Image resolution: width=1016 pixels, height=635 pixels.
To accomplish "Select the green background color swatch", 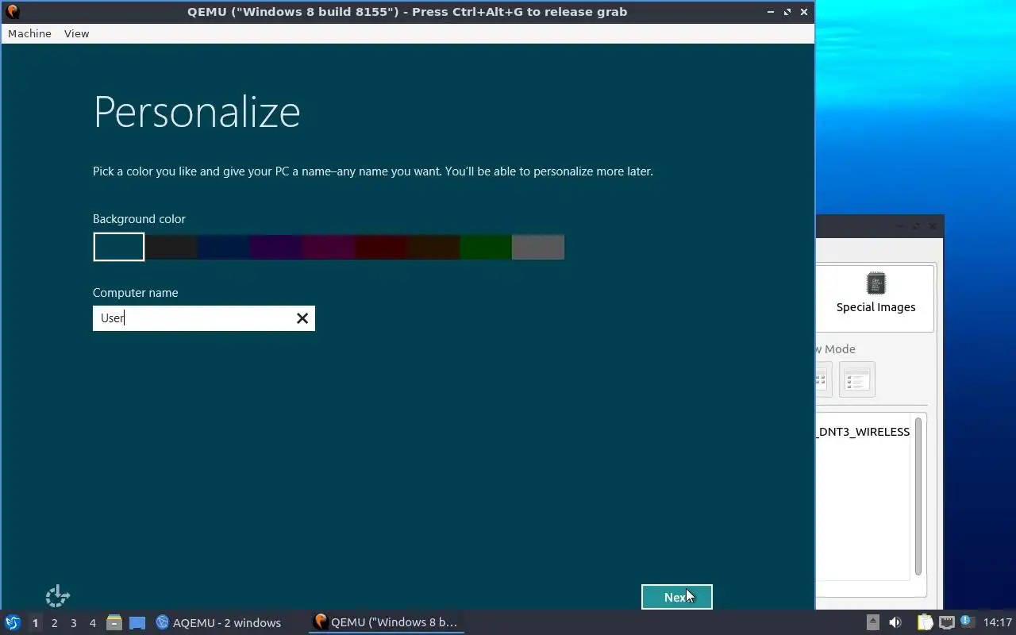I will tap(486, 247).
